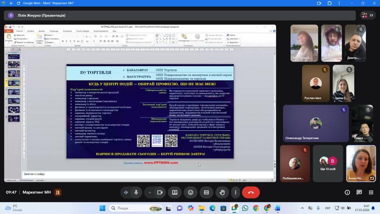Turn on the camera in Meet
Viewport: 380px width, 214px height.
coord(160,192)
